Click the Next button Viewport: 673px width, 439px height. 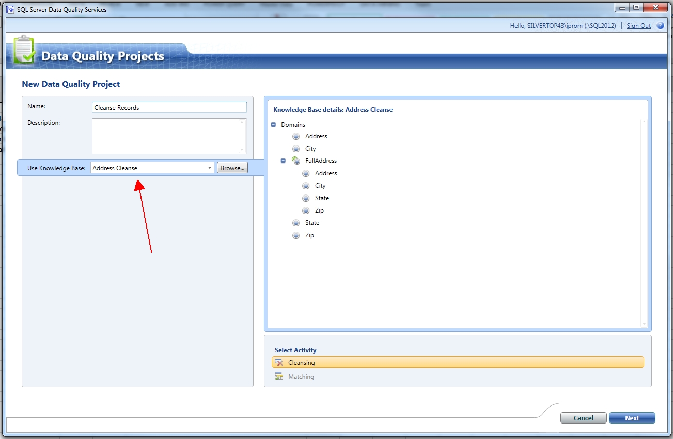click(632, 418)
